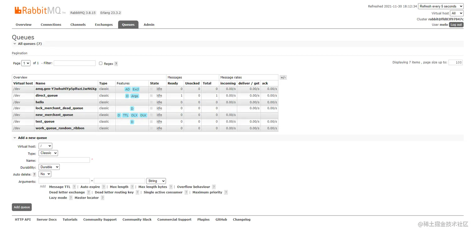Open help icon next to Auto expire

pos(104,187)
